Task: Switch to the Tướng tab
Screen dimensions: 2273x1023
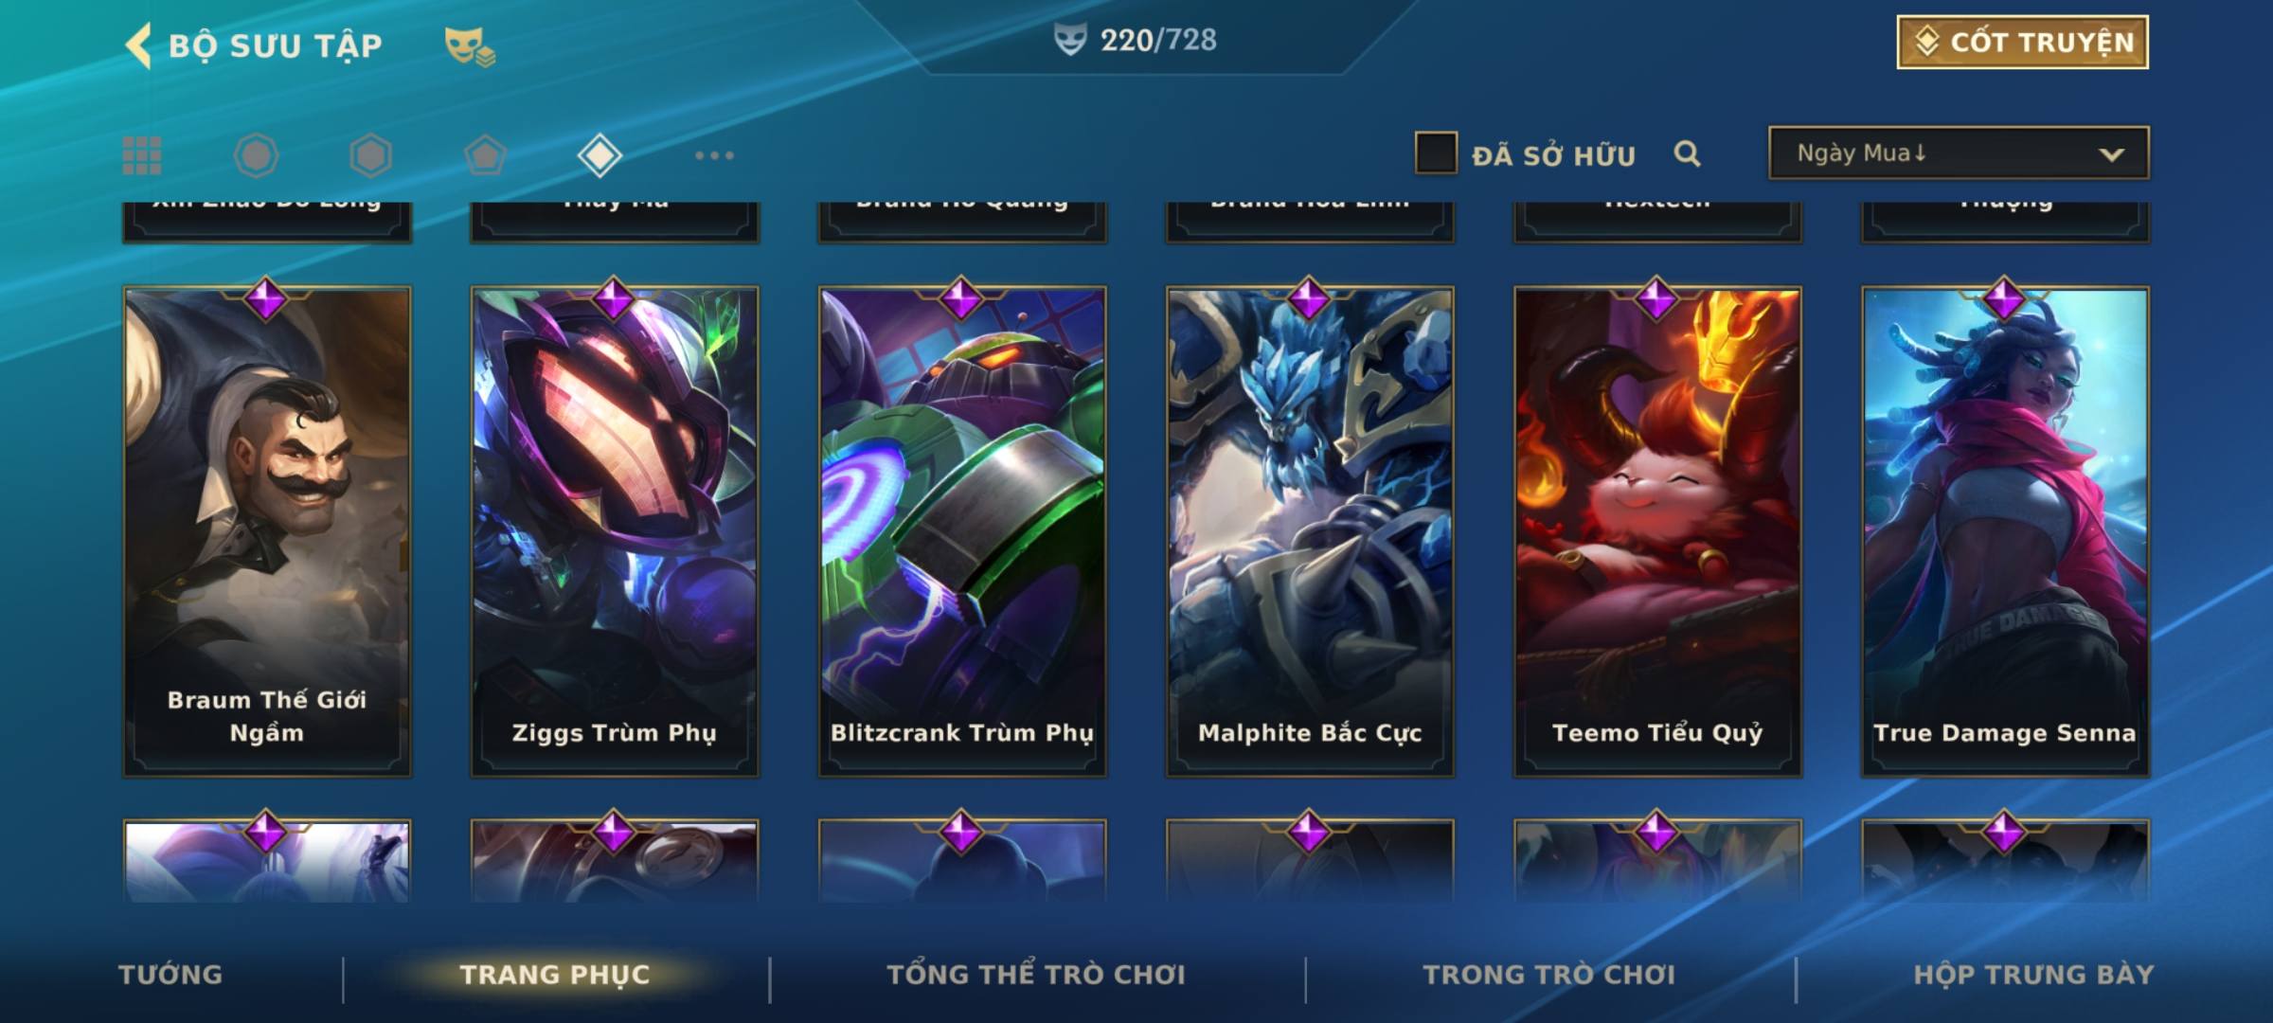Action: pyautogui.click(x=170, y=975)
